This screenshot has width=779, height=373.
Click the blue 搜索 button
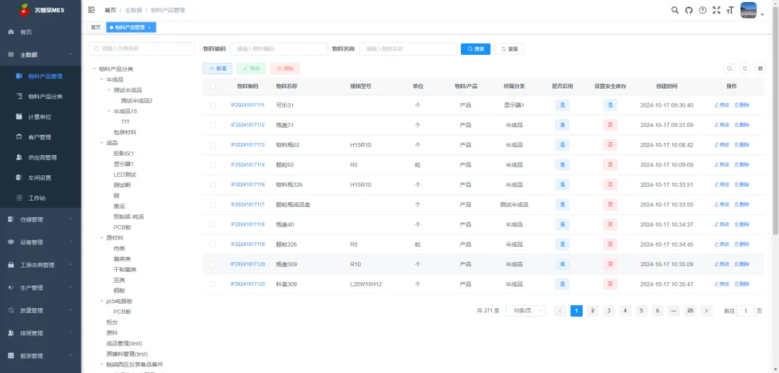point(475,49)
